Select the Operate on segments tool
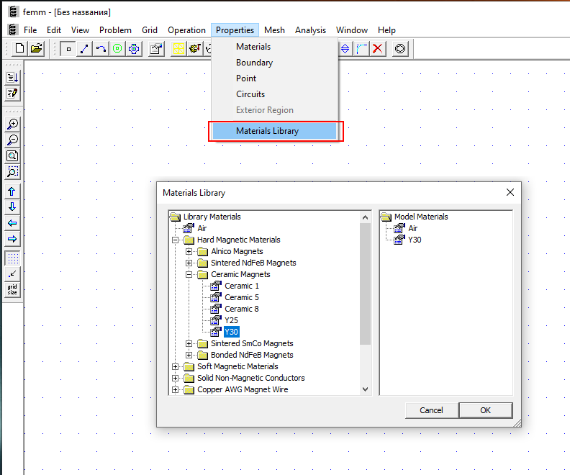570x475 pixels. (x=84, y=49)
